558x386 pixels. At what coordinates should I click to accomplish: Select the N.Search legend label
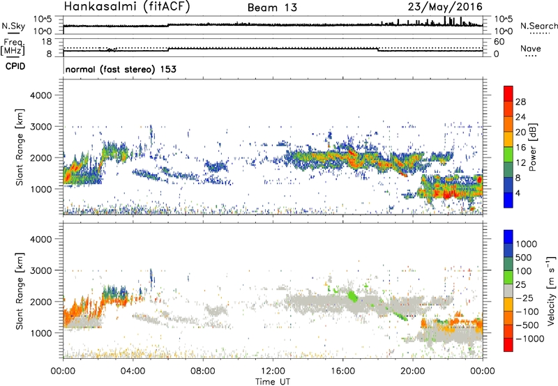(538, 26)
